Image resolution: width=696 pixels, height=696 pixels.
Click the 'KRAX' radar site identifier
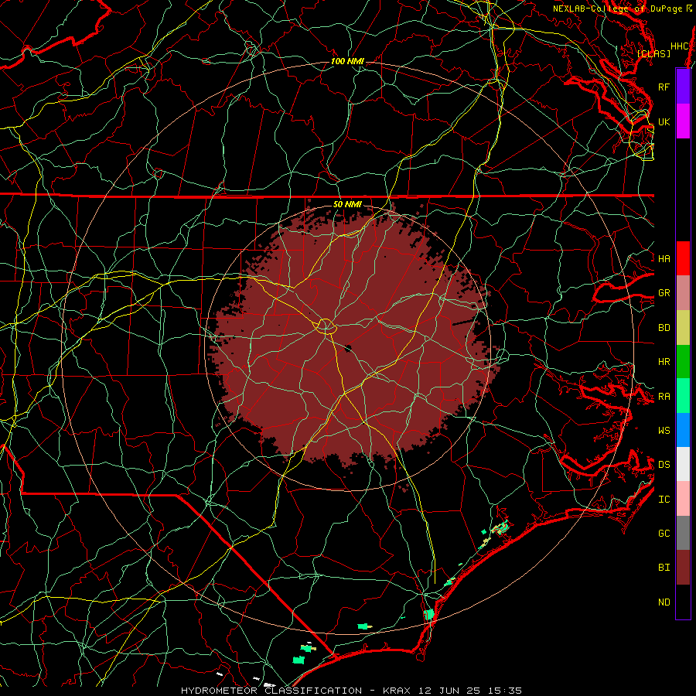(397, 691)
